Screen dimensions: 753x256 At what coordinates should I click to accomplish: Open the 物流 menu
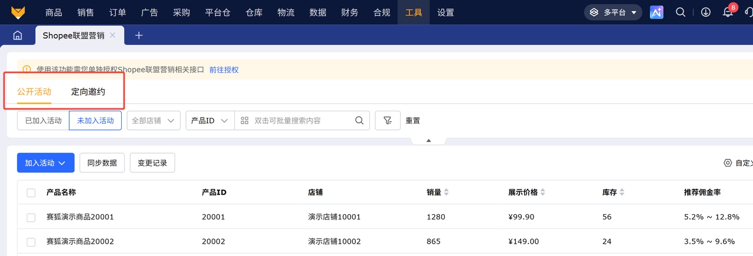coord(286,12)
